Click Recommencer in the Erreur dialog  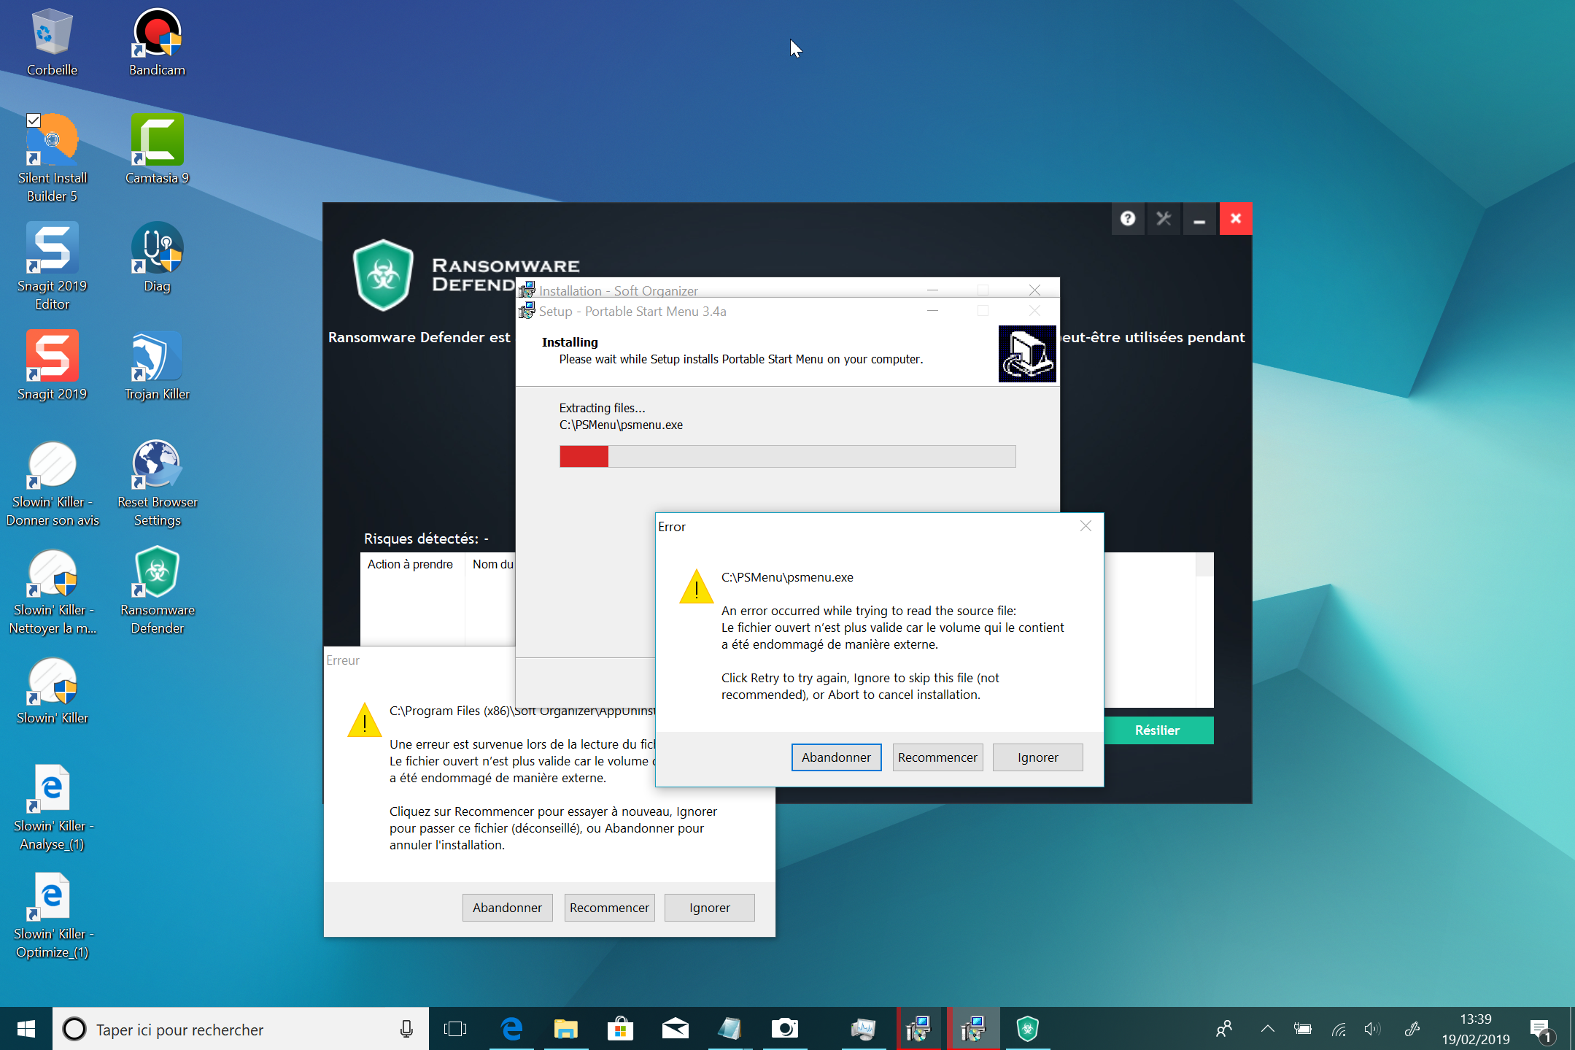pos(609,908)
